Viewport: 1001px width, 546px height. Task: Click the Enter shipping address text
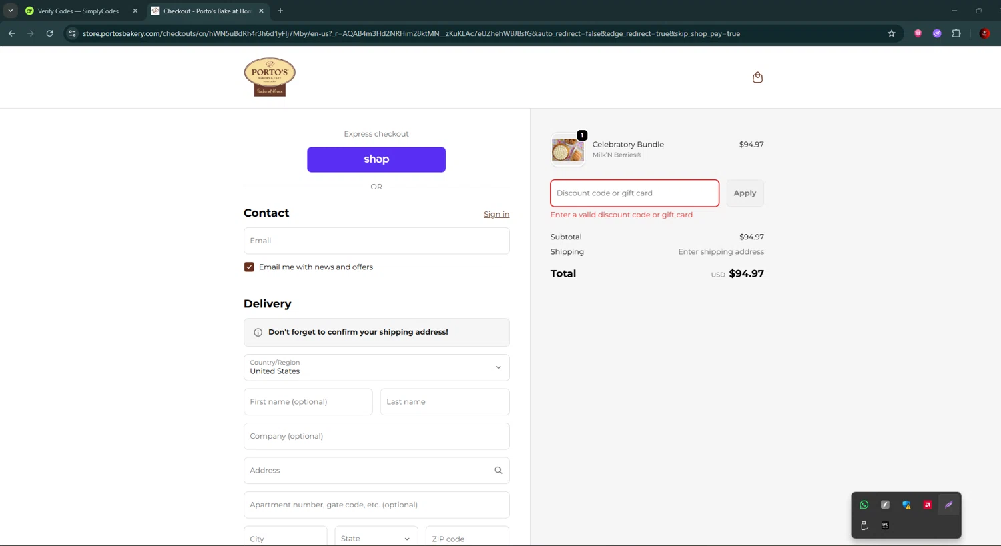tap(721, 251)
